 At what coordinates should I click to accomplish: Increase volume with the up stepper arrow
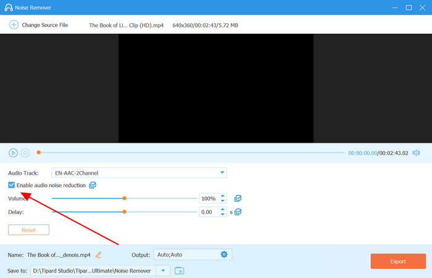(x=223, y=196)
